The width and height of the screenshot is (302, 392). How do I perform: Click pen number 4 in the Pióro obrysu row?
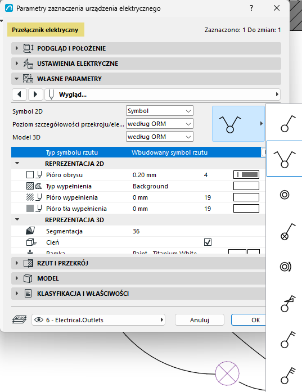point(206,175)
